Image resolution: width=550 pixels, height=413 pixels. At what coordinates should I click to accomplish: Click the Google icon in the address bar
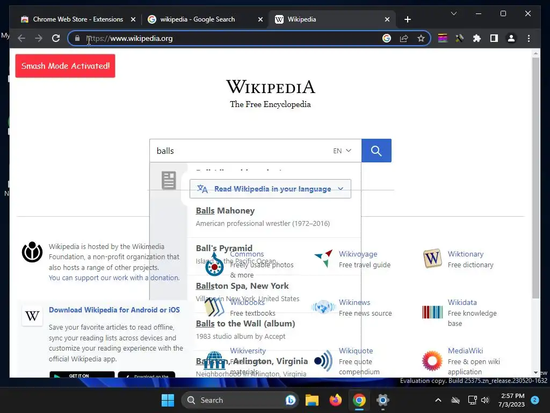pos(387,38)
